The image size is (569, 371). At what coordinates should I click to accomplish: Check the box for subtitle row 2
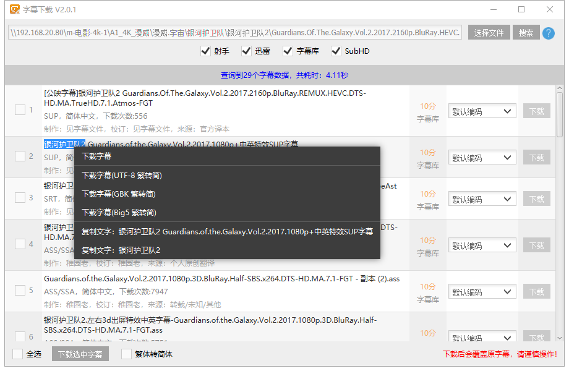(20, 156)
